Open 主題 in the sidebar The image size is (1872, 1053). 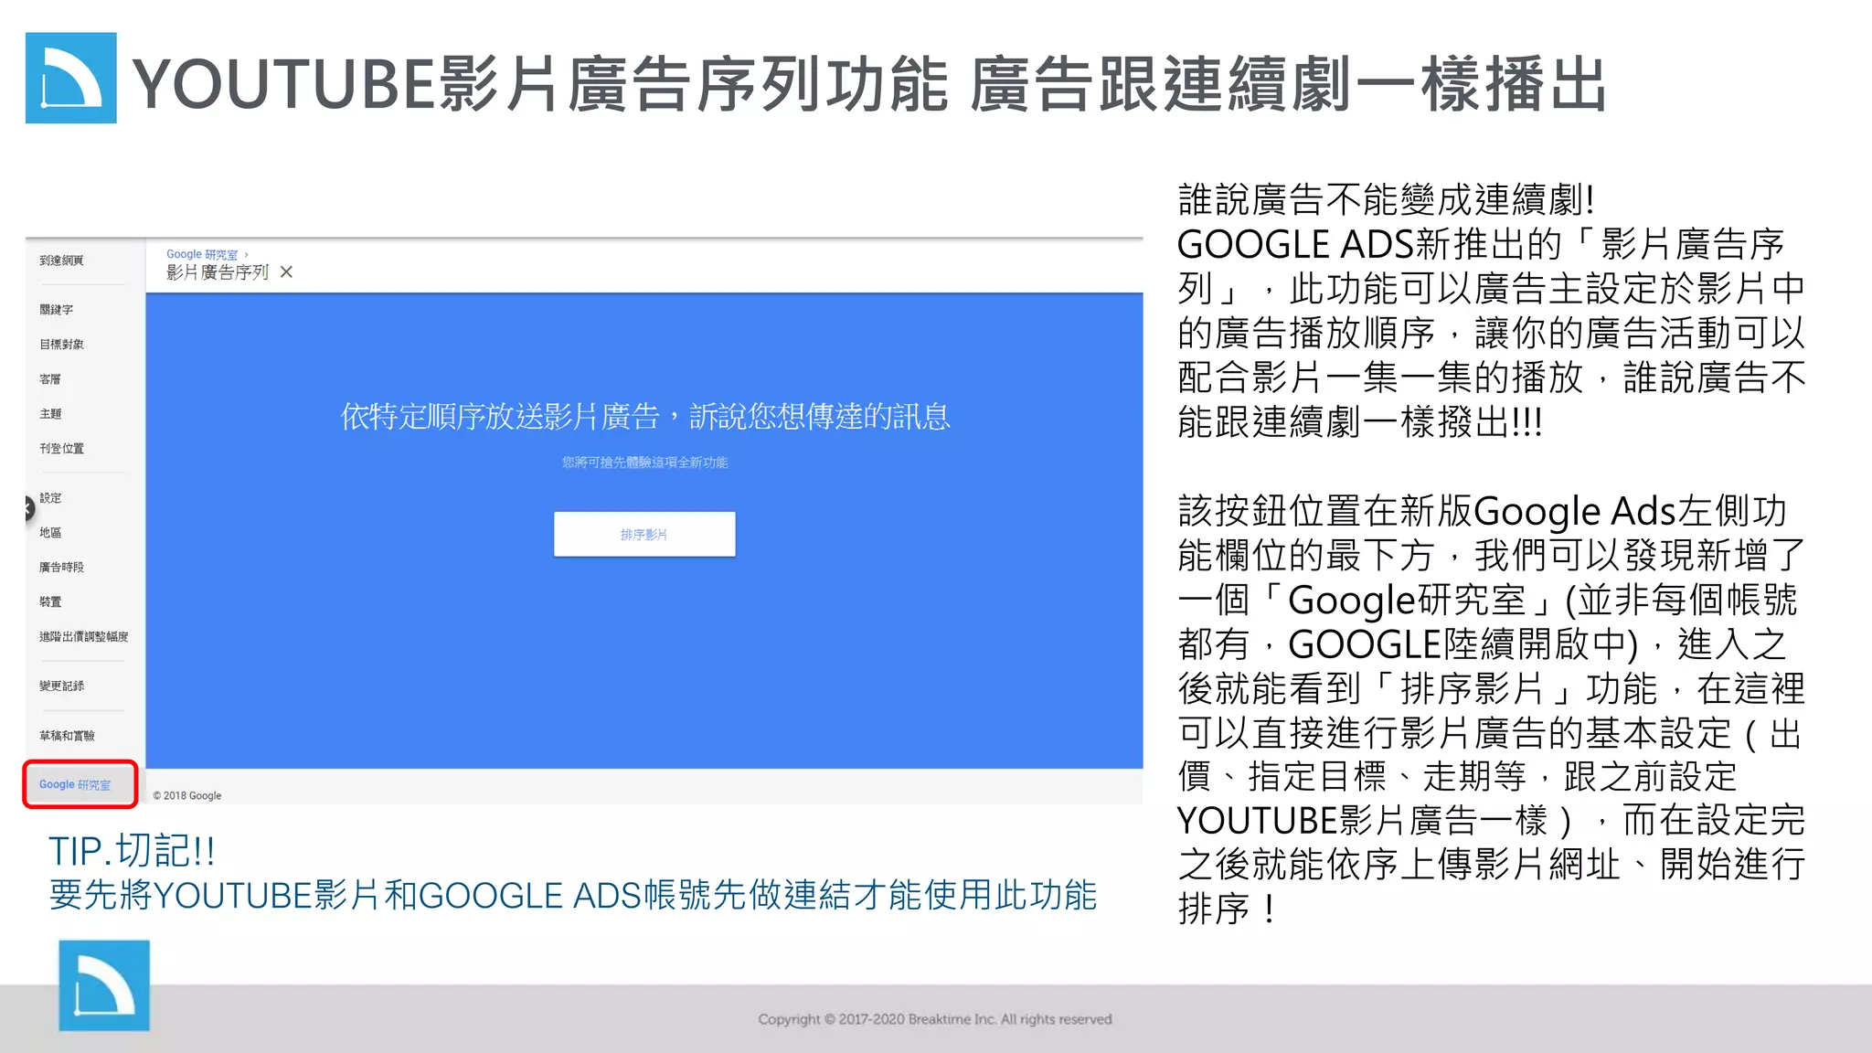[x=50, y=414]
